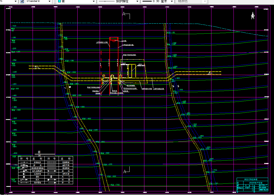274x195 pixels.
Task: Select the red vertical shaft rectangle
Action: (114, 66)
